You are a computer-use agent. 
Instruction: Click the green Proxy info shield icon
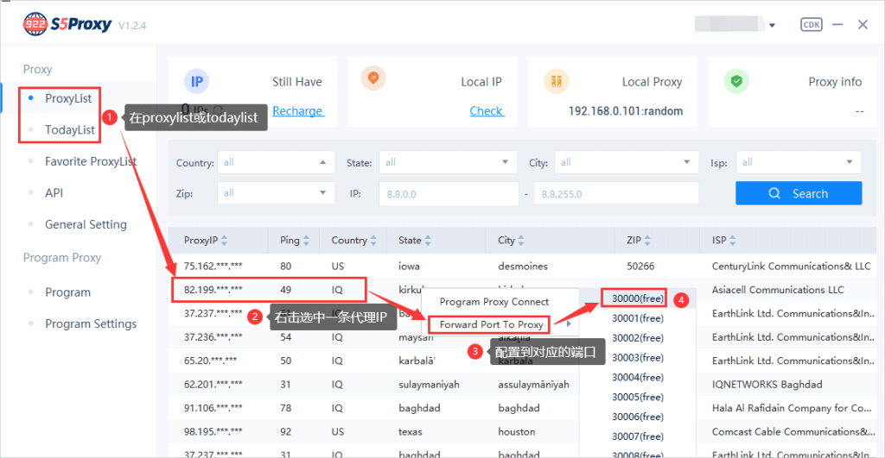point(736,81)
